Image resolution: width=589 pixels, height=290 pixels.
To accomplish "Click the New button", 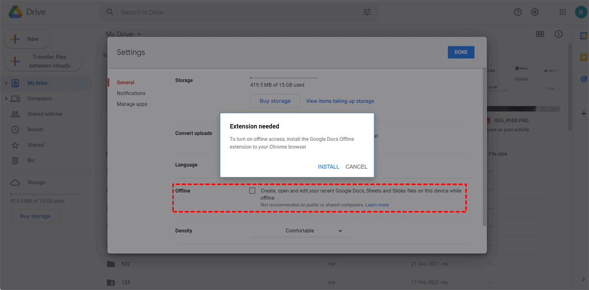I will (x=28, y=39).
